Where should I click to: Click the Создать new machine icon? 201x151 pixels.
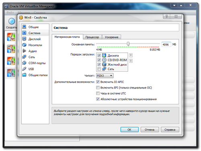12,21
